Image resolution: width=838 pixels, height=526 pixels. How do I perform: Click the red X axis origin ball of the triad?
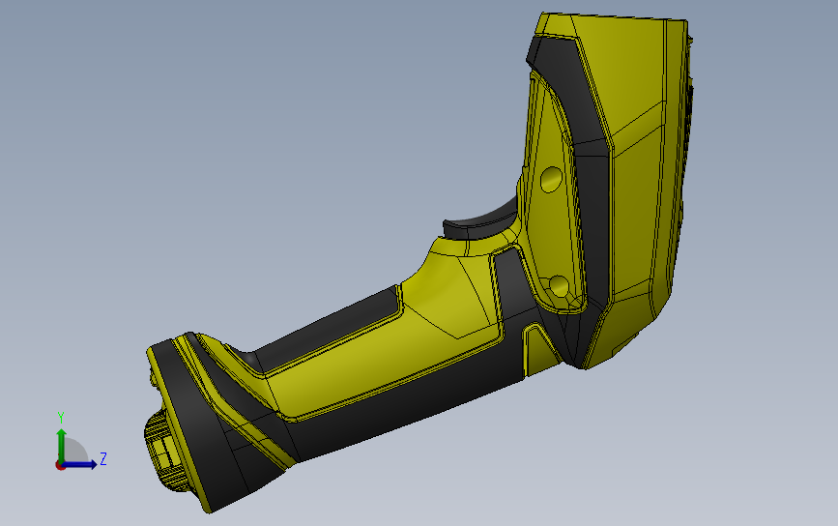[x=60, y=466]
